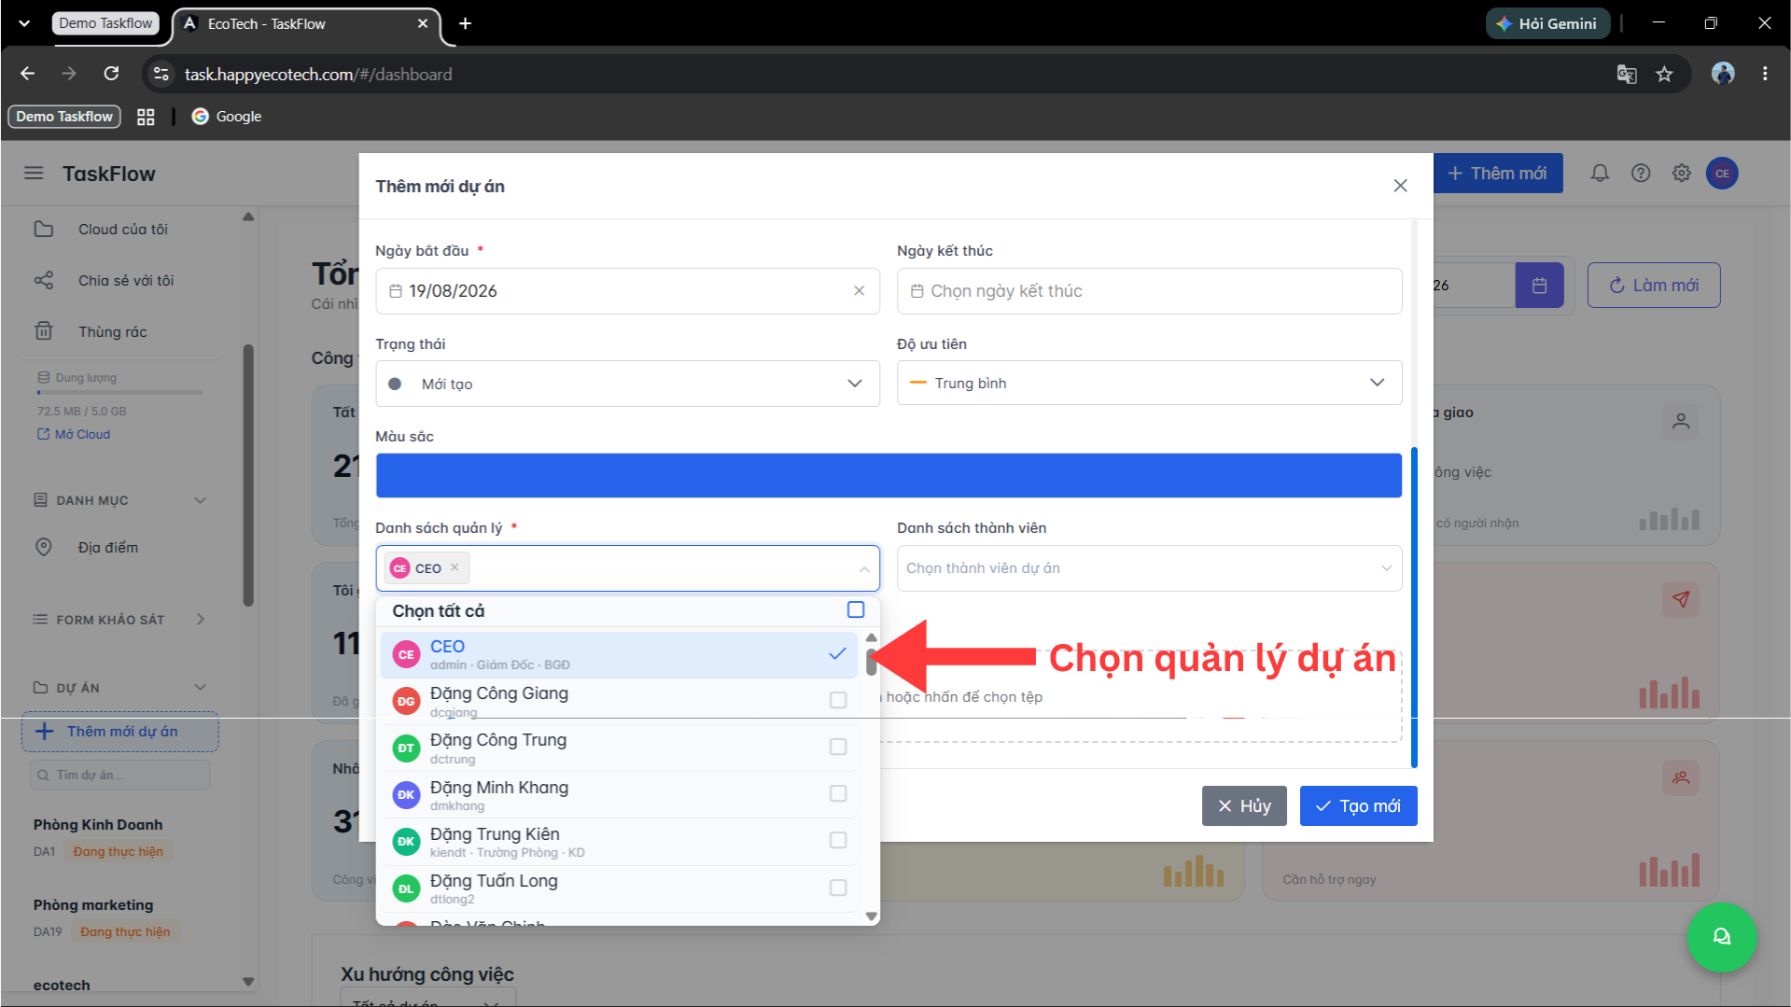This screenshot has height=1007, width=1791.
Task: Open the Mở Cloud link
Action: click(x=74, y=434)
